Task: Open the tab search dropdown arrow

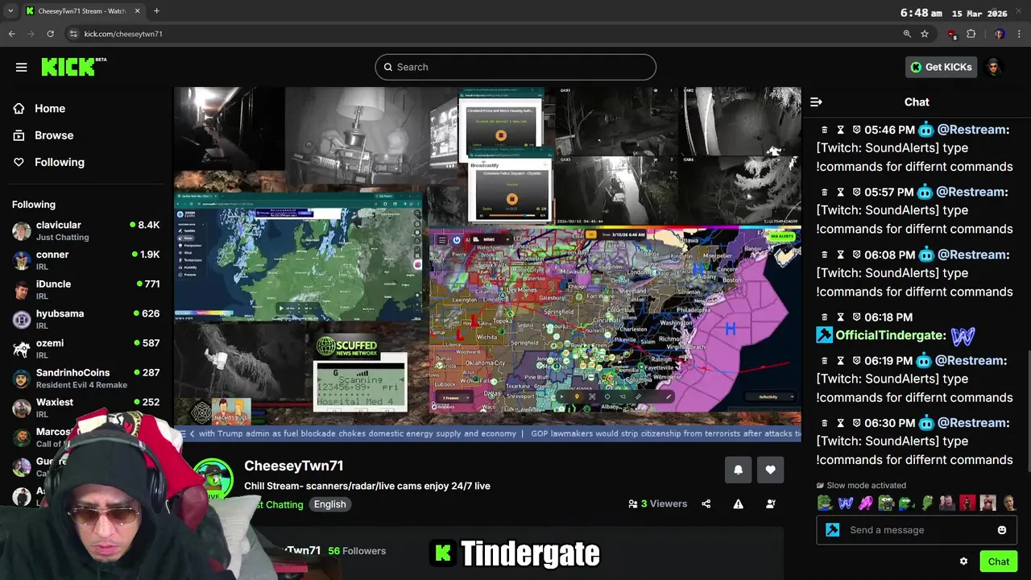Action: 10,11
